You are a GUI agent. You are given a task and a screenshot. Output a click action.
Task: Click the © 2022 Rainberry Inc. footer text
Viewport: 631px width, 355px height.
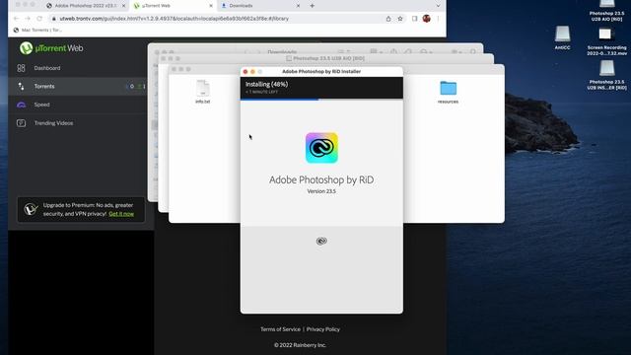coord(300,345)
